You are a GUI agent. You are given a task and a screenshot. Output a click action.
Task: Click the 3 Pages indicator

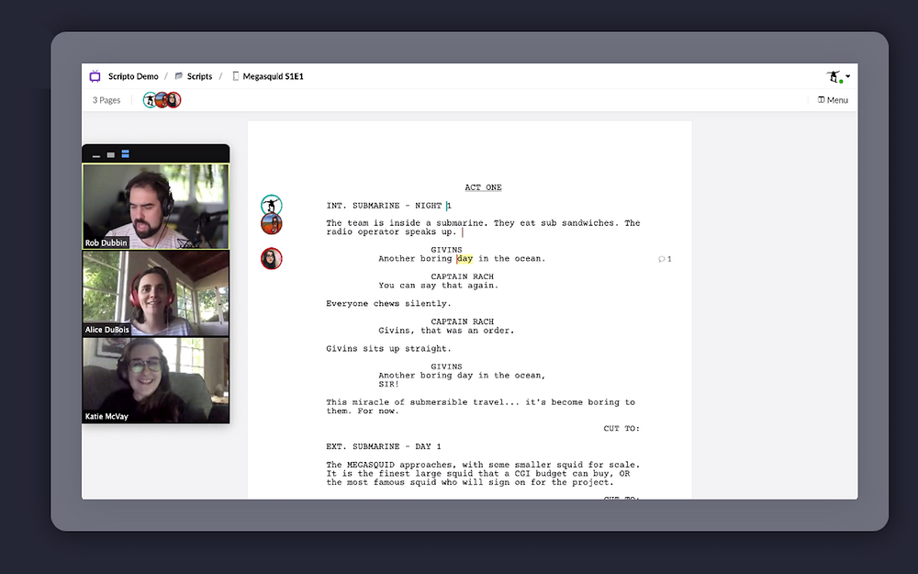click(x=106, y=100)
